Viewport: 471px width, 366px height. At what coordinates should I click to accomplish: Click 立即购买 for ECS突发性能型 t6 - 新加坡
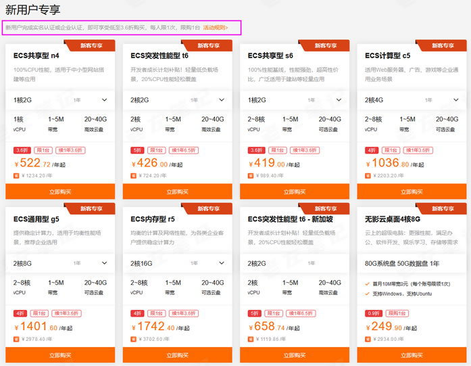pos(295,355)
